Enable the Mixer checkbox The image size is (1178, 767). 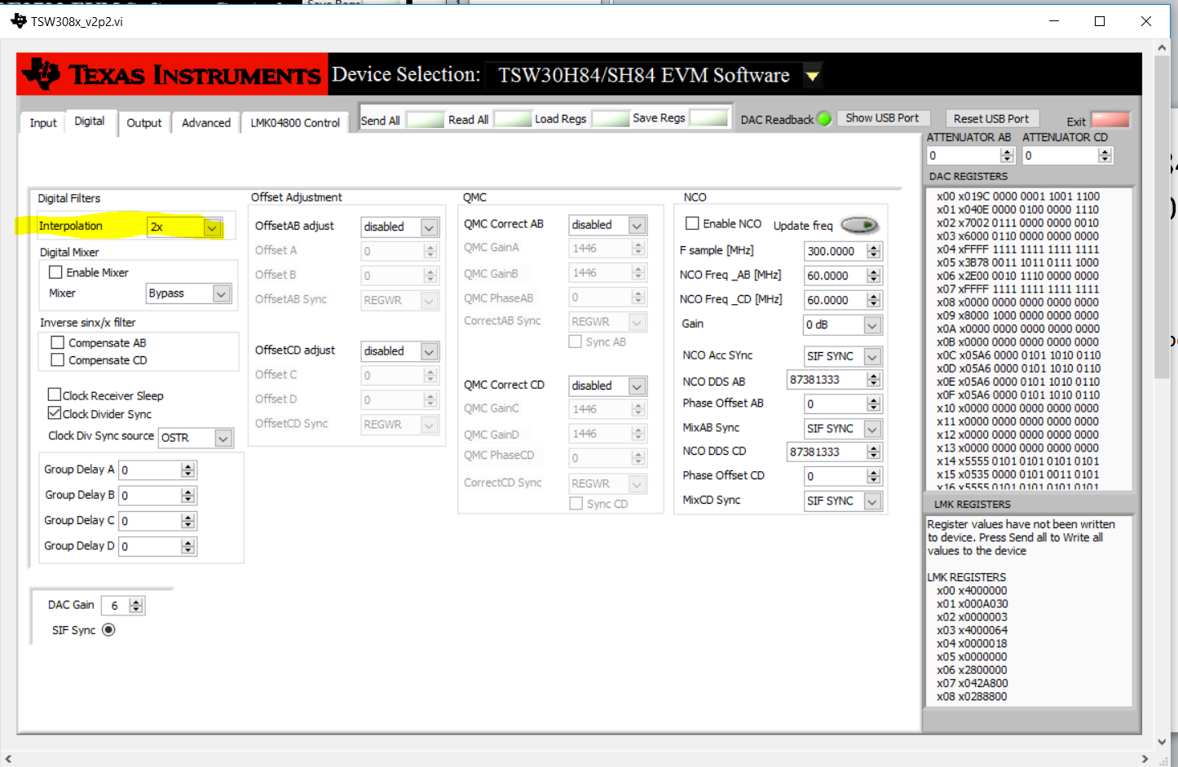[x=56, y=272]
